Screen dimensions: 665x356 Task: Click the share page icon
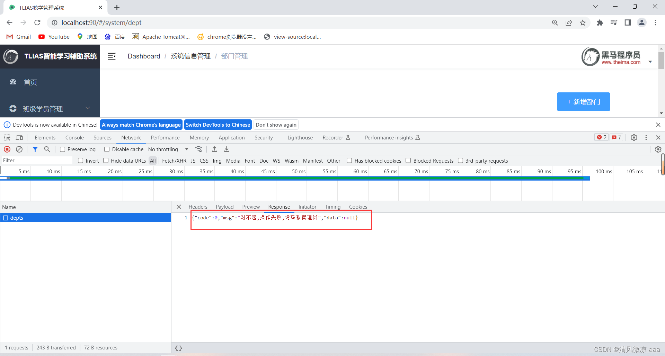click(x=569, y=22)
